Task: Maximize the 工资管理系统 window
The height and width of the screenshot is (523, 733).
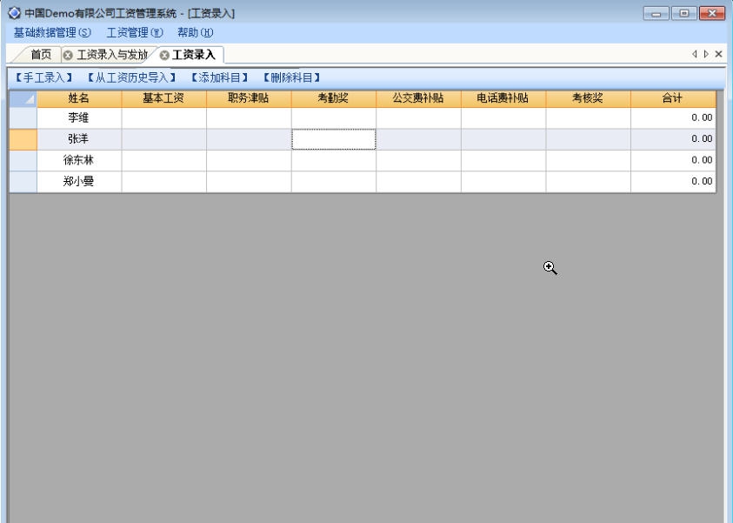Action: coord(684,13)
